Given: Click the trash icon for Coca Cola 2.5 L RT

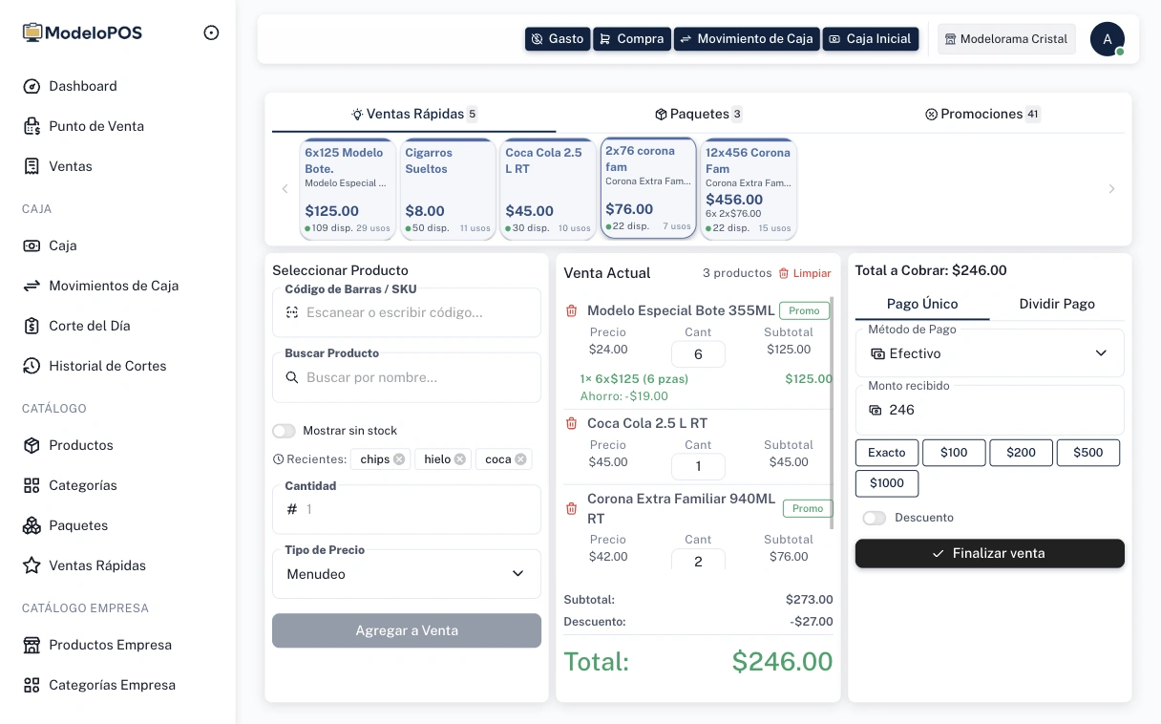Looking at the screenshot, I should pos(572,423).
